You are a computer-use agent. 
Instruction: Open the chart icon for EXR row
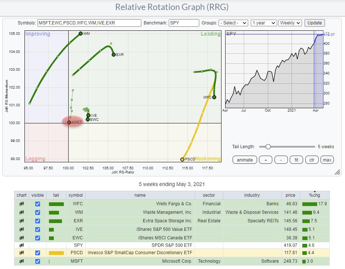22,221
